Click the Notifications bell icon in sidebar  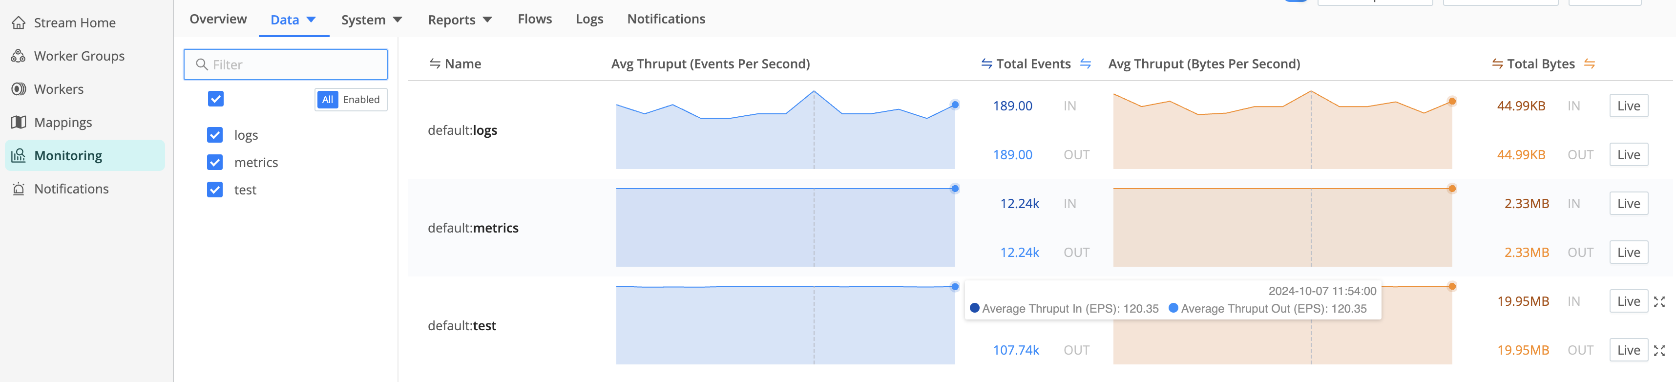(x=19, y=189)
